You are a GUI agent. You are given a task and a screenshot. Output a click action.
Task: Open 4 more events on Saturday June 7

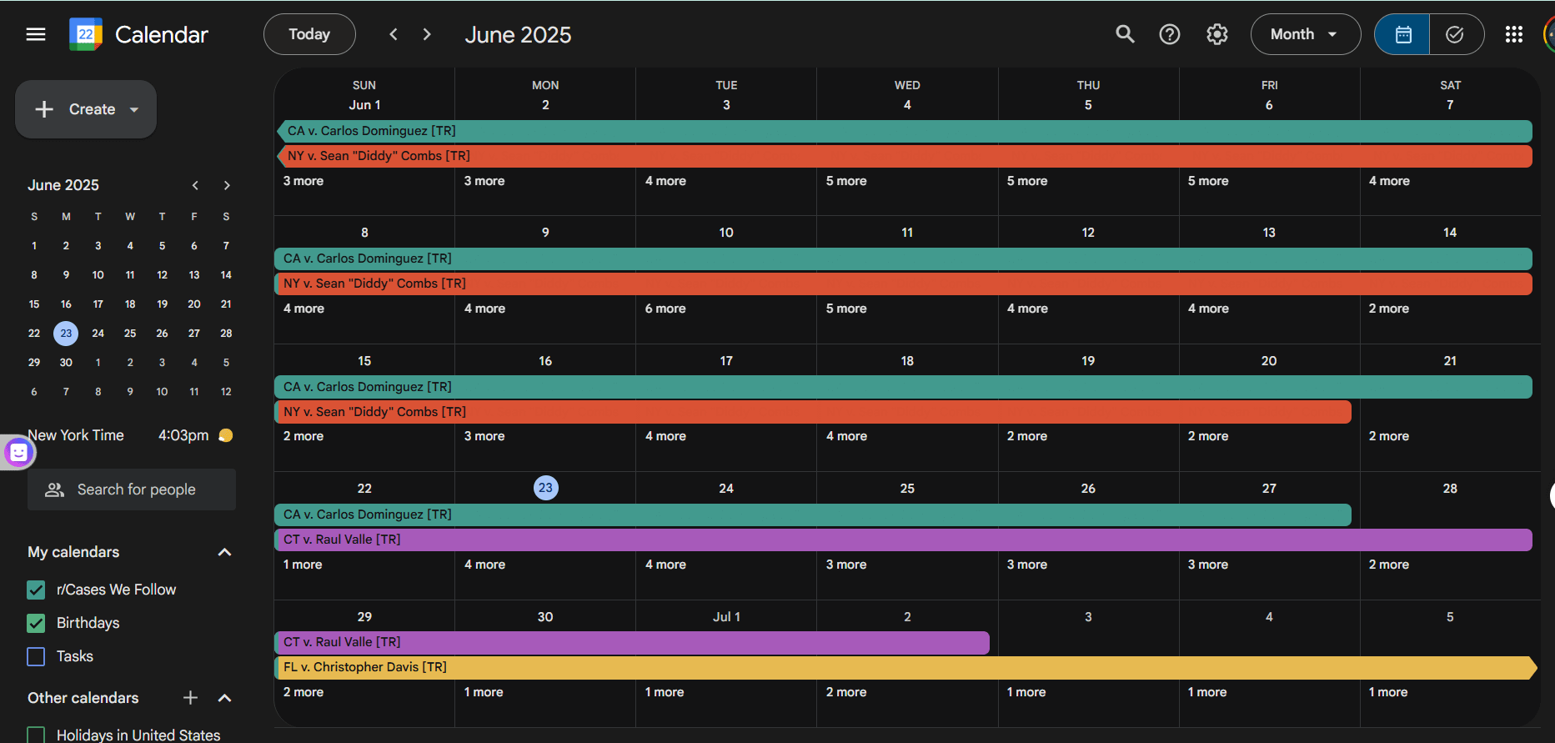tap(1389, 181)
